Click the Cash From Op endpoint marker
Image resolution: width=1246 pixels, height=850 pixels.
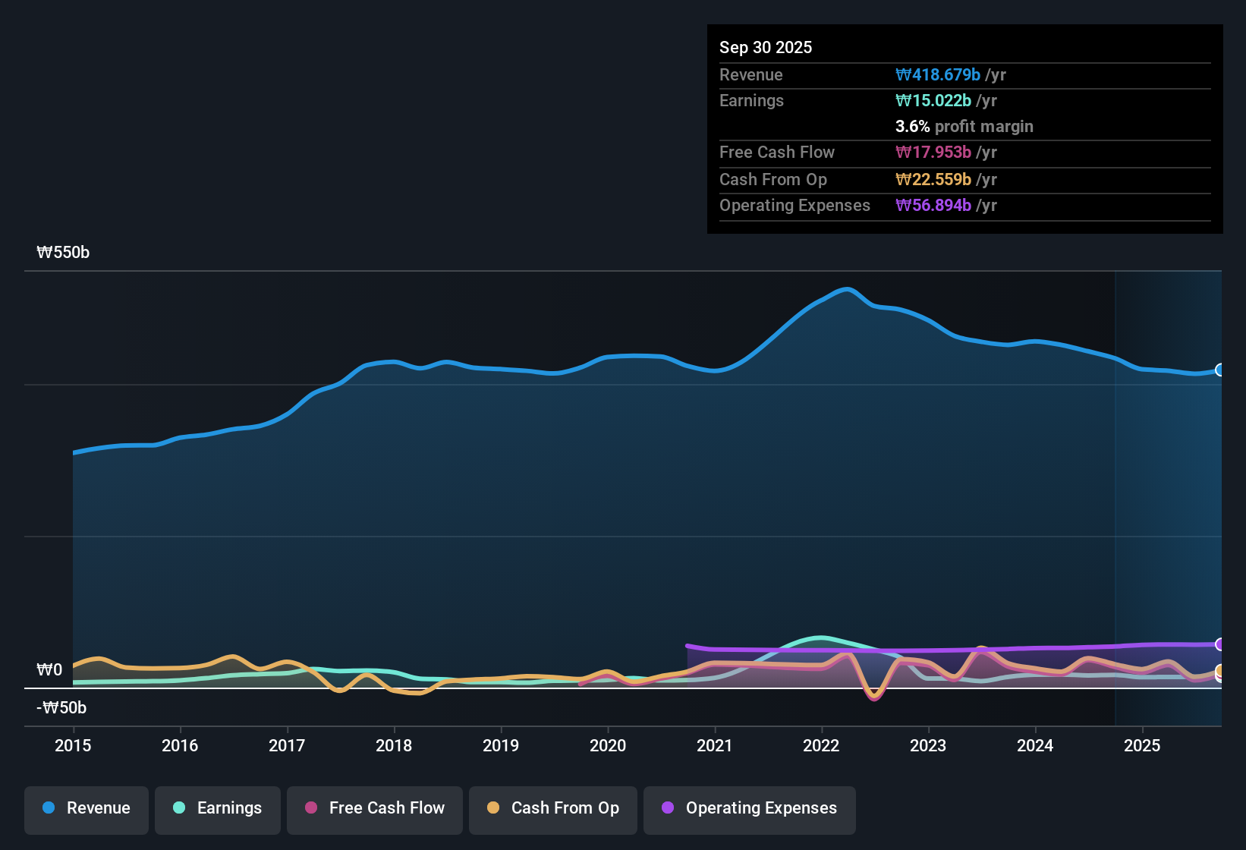(1220, 672)
